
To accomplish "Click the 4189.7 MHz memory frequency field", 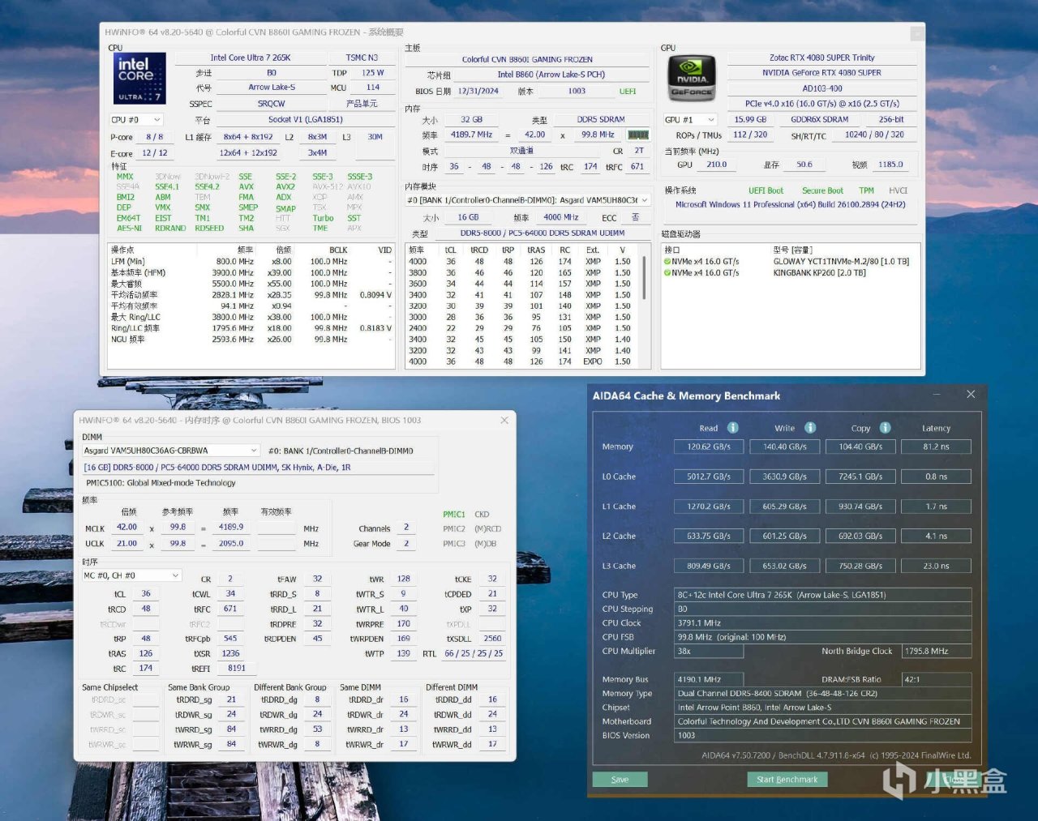I will [472, 135].
